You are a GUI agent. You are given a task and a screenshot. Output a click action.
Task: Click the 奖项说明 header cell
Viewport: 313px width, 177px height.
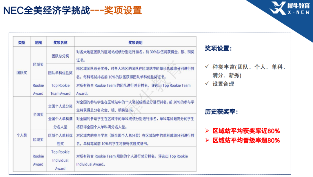coord(136,41)
